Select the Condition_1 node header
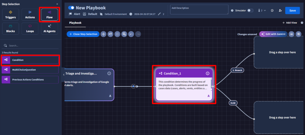The height and width of the screenshot is (135, 305). (184, 73)
